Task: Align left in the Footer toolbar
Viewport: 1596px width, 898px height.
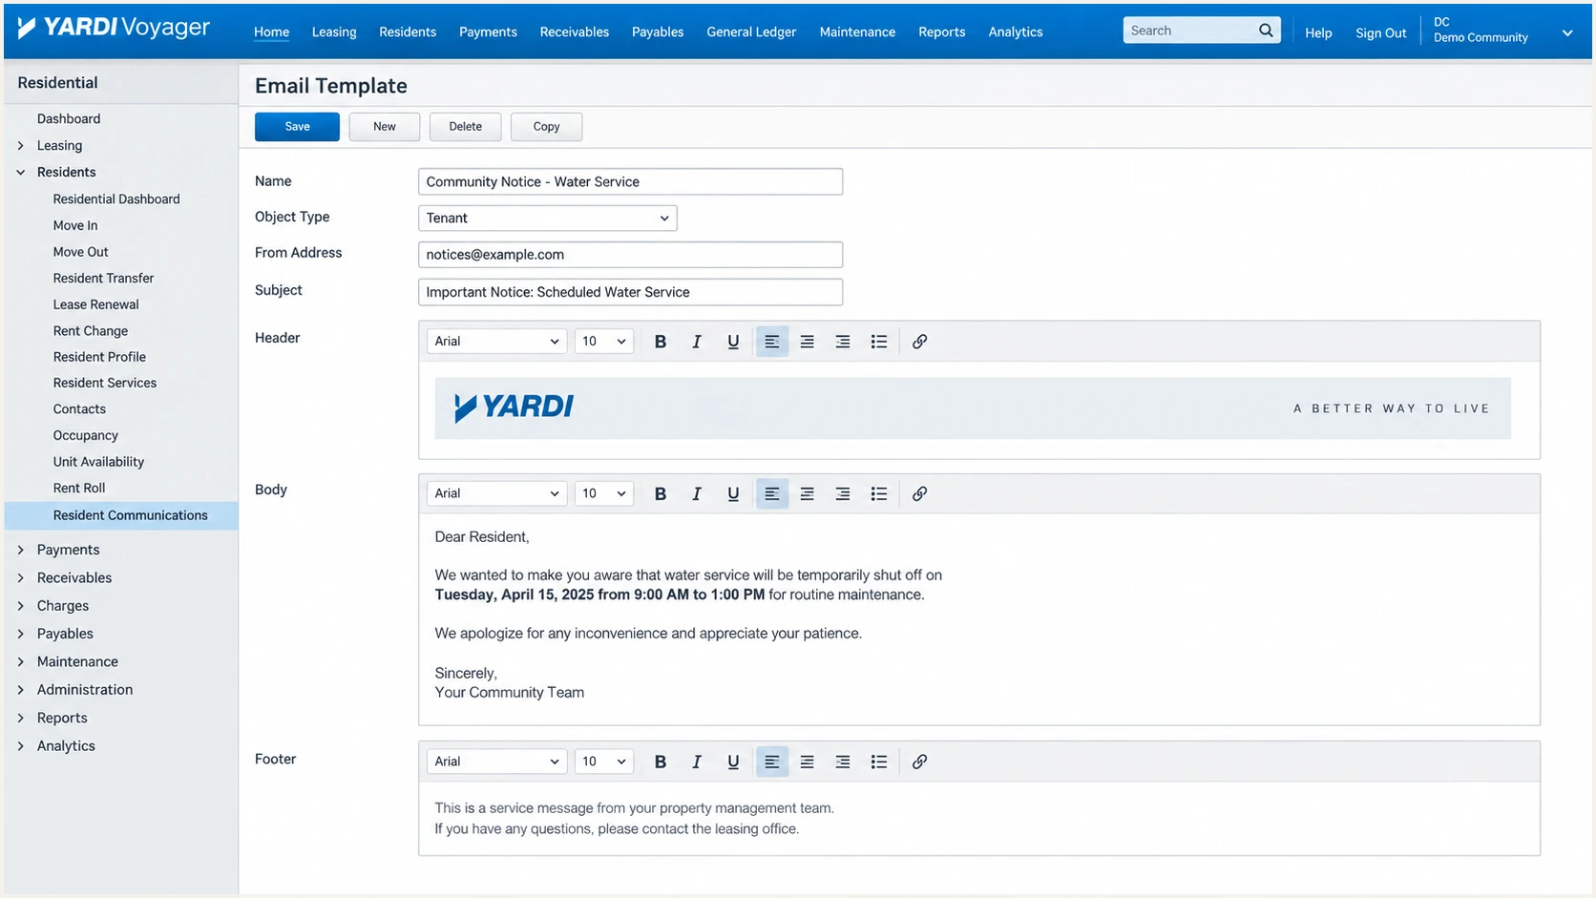Action: (x=772, y=762)
